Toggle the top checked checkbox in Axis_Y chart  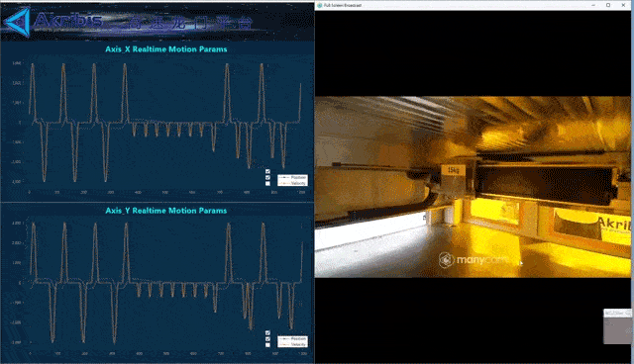pyautogui.click(x=267, y=333)
